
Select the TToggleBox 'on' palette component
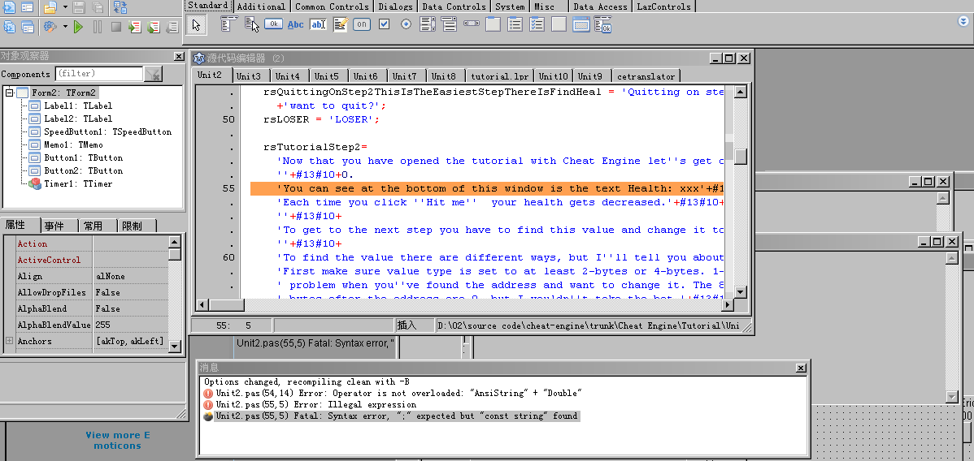362,24
